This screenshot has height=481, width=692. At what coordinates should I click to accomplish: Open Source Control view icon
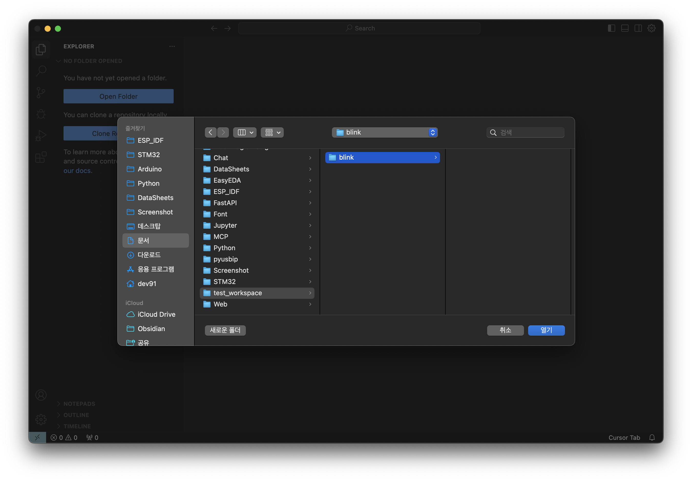click(x=41, y=93)
